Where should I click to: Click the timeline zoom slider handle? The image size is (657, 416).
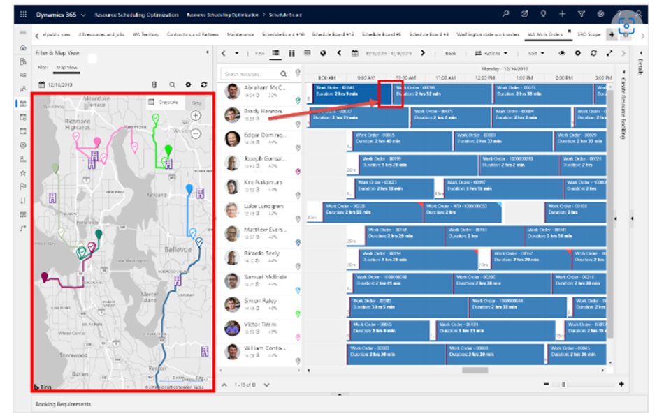tap(563, 385)
